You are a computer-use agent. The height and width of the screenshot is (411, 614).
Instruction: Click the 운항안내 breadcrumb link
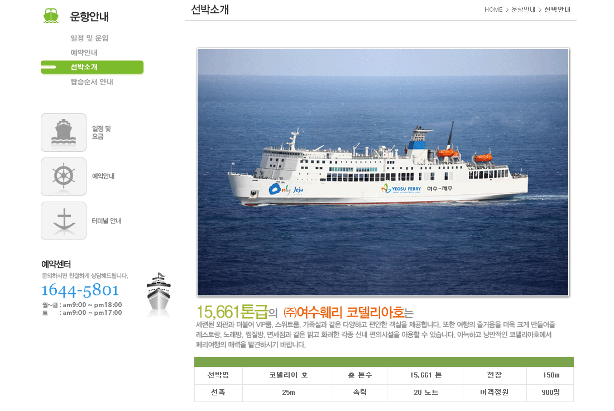click(523, 9)
